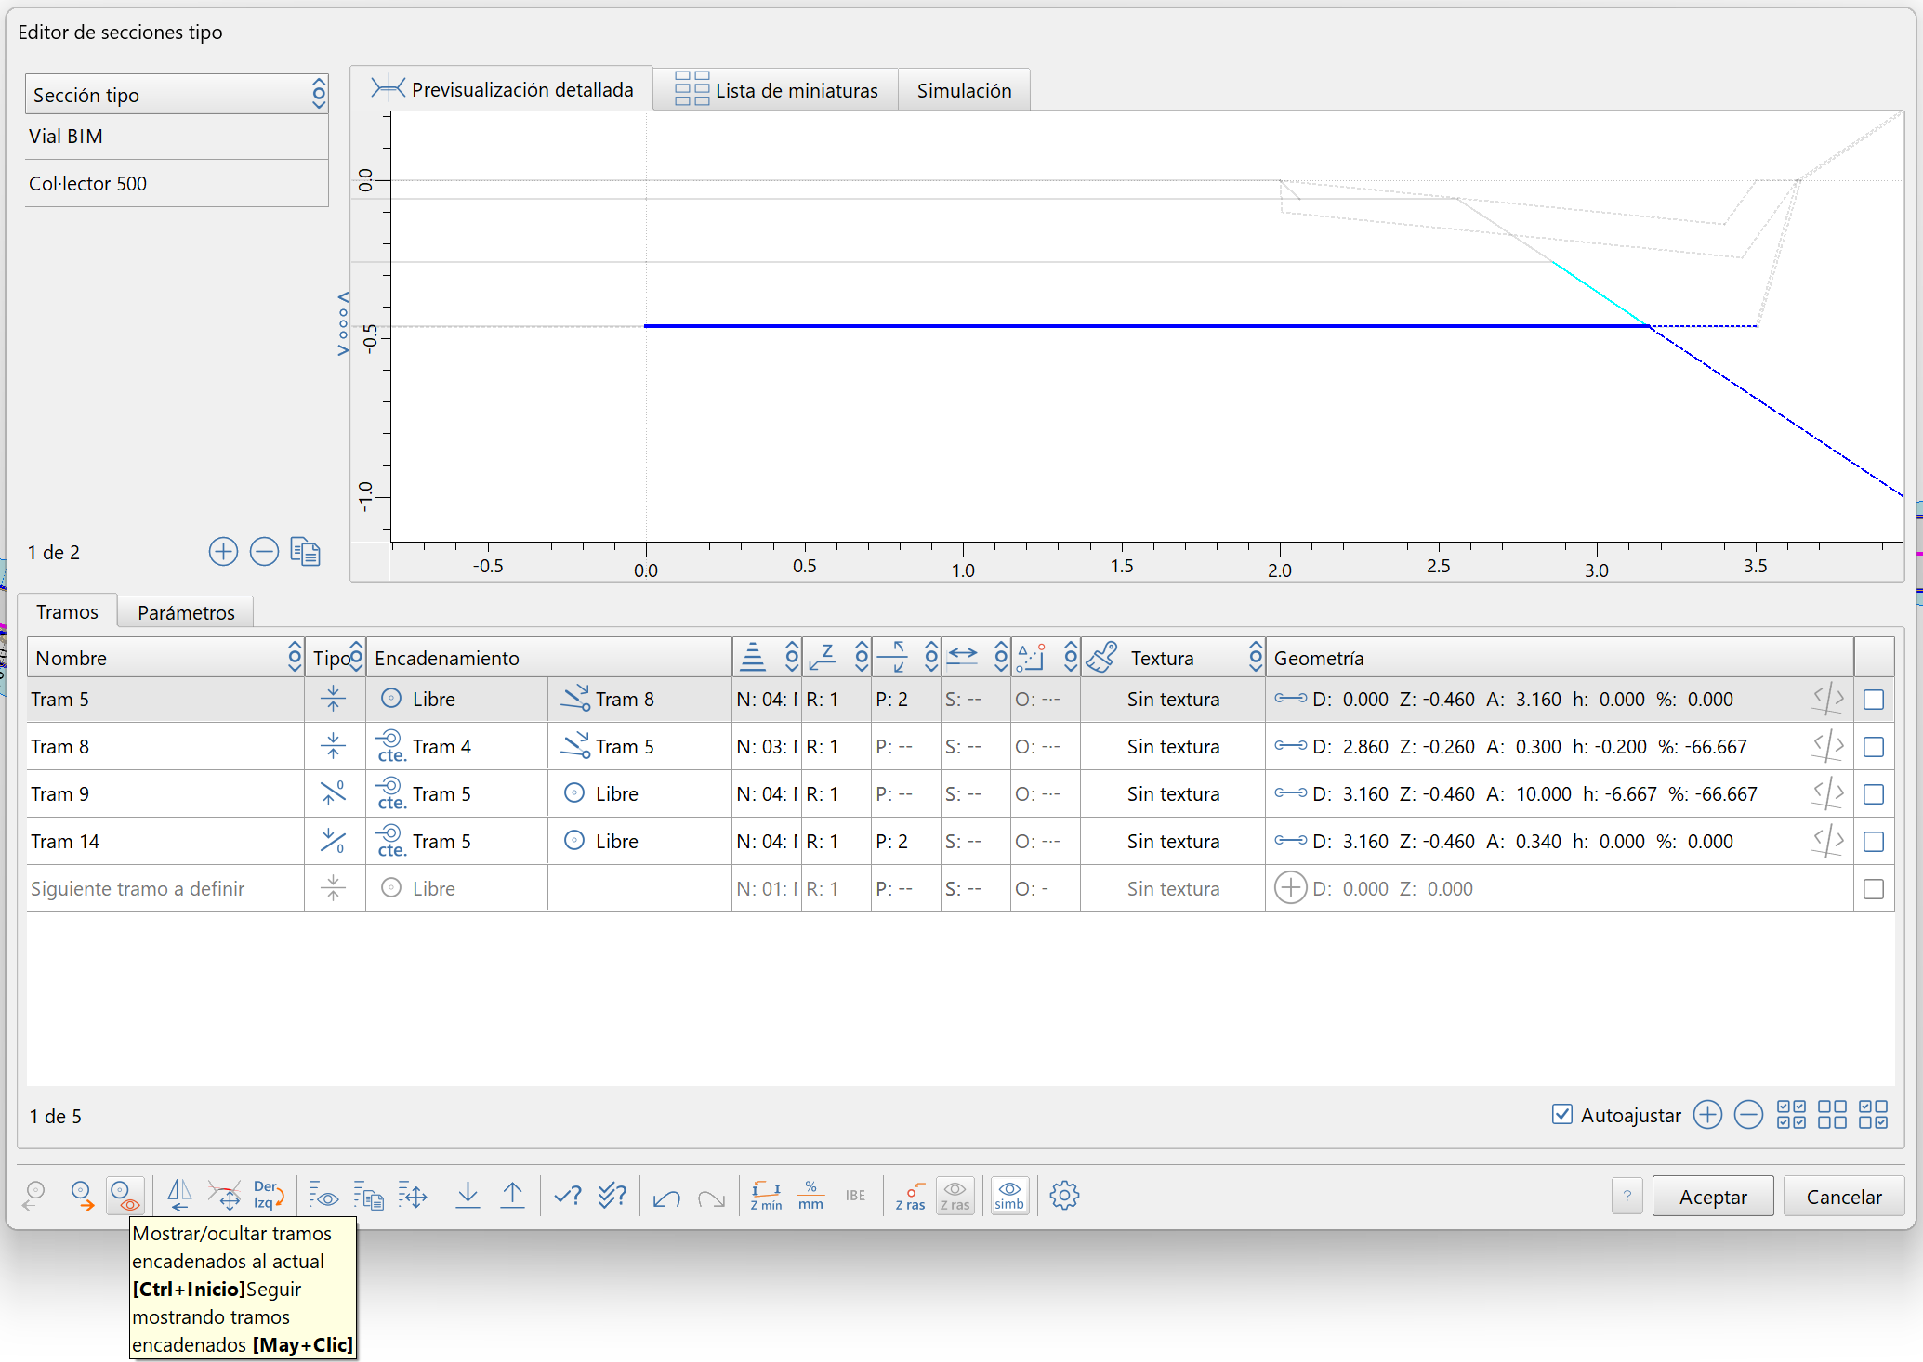The width and height of the screenshot is (1923, 1362).
Task: Click the single check validation icon
Action: (x=567, y=1195)
